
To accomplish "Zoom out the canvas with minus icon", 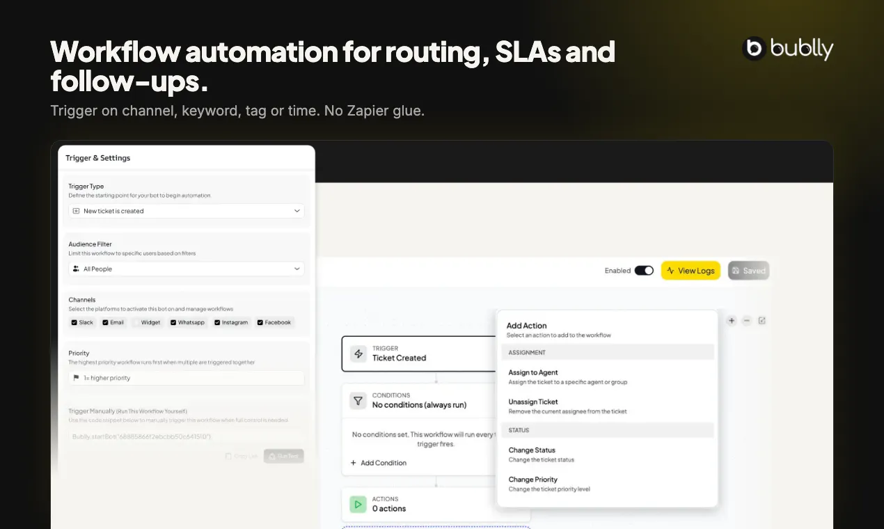I will pos(747,321).
